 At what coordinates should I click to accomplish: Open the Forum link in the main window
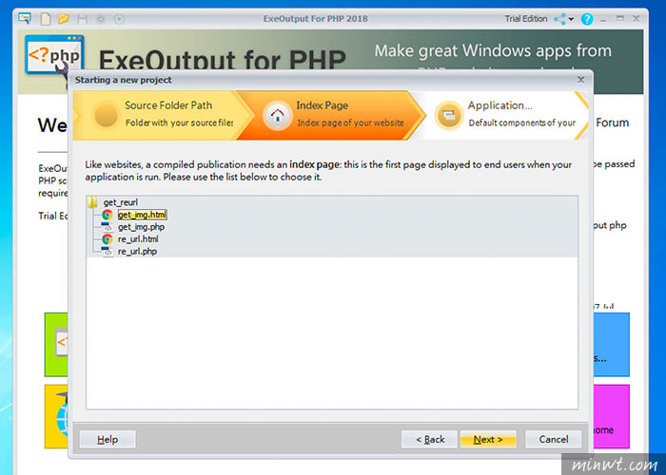(x=612, y=123)
